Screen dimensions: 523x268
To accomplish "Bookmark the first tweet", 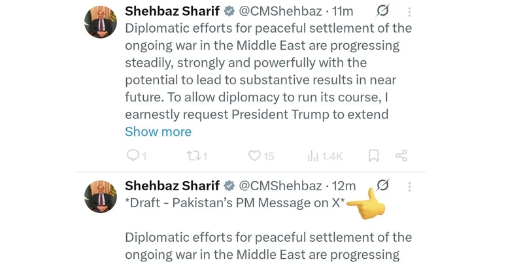I will click(373, 156).
